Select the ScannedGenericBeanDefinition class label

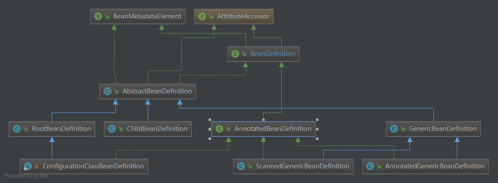303,166
